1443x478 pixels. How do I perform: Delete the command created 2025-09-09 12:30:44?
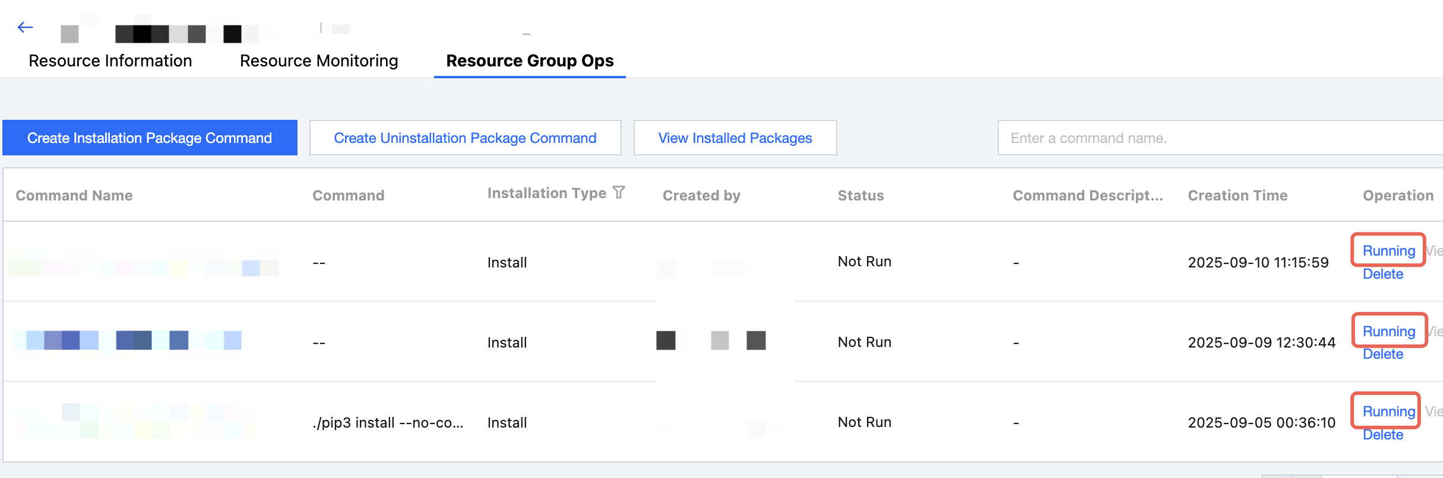click(x=1382, y=354)
